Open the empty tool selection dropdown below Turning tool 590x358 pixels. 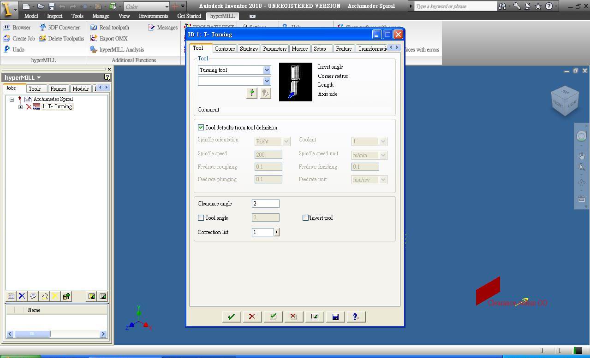(267, 81)
